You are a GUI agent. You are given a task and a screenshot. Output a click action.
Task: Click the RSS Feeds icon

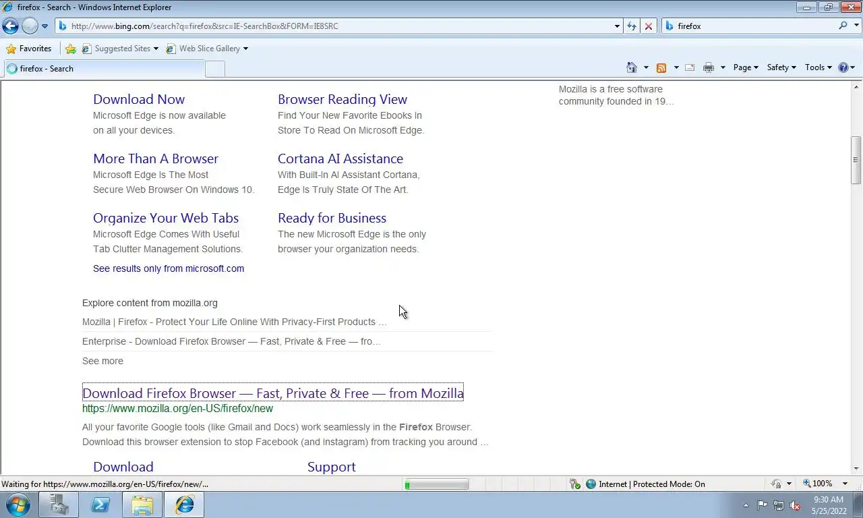tap(661, 67)
